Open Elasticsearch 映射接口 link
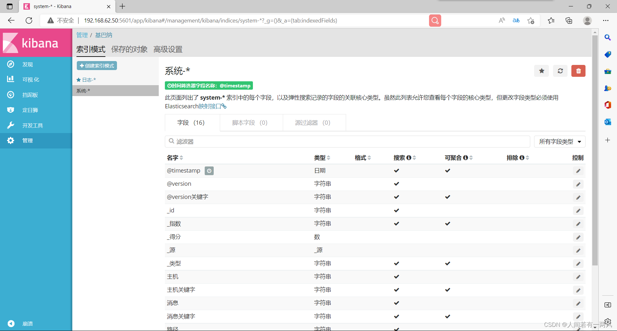The width and height of the screenshot is (617, 331). tap(212, 106)
